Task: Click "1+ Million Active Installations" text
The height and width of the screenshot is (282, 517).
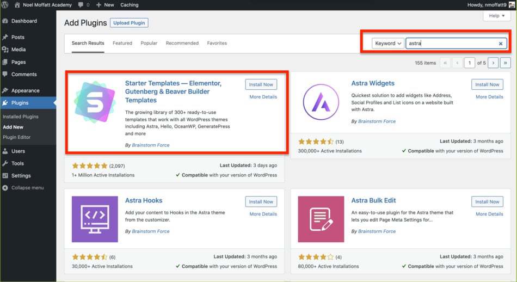Action: click(x=103, y=175)
